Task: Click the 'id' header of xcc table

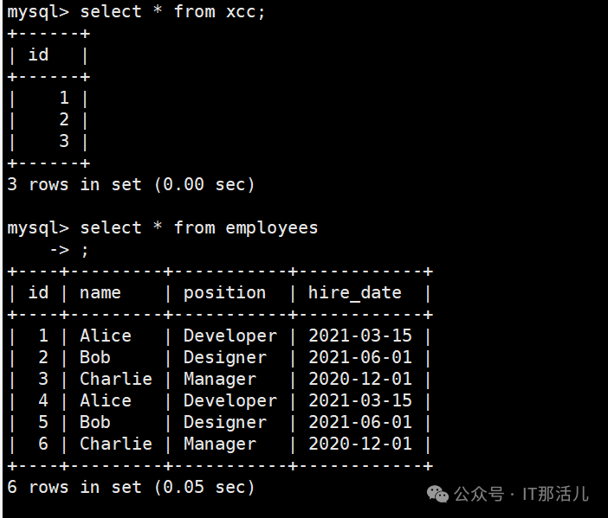Action: coord(38,55)
